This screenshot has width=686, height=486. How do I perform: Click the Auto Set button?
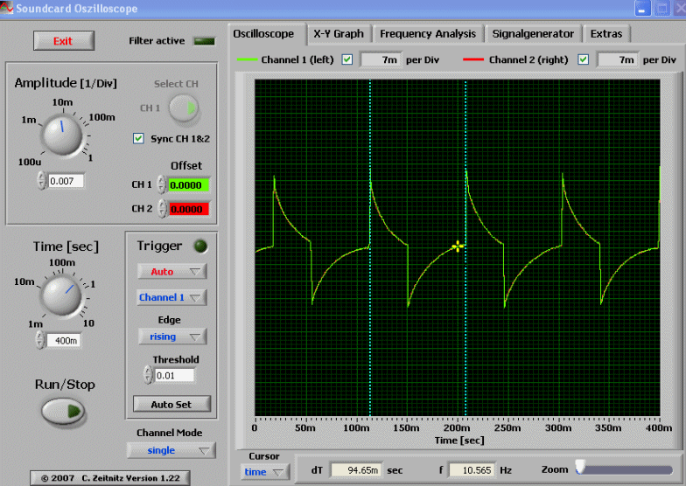171,404
